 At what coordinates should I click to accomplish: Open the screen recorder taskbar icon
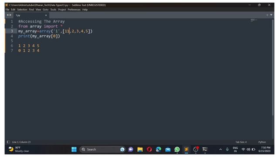pos(196,149)
